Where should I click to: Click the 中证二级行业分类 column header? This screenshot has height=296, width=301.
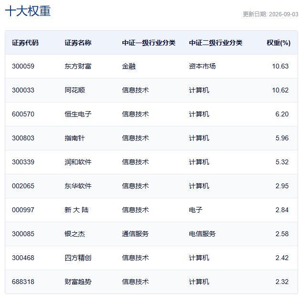click(x=215, y=43)
